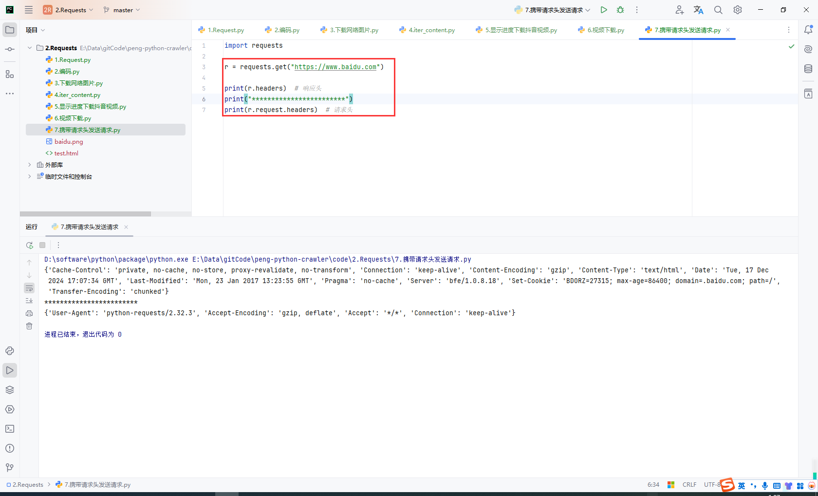Show more tool windows ellipsis
The height and width of the screenshot is (496, 818).
pyautogui.click(x=10, y=93)
